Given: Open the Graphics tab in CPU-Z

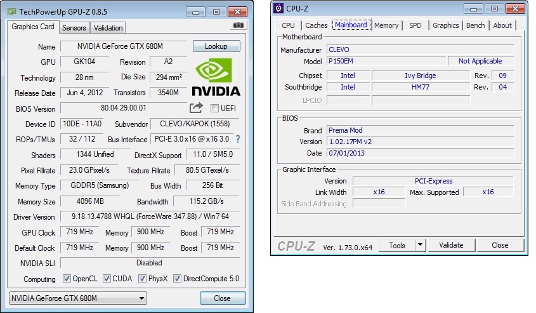Looking at the screenshot, I should pos(446,25).
